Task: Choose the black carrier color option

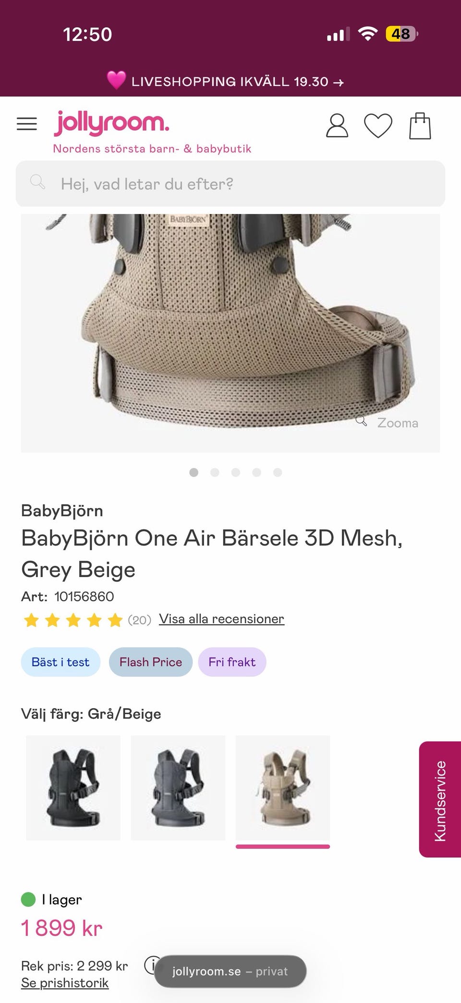Action: (73, 788)
